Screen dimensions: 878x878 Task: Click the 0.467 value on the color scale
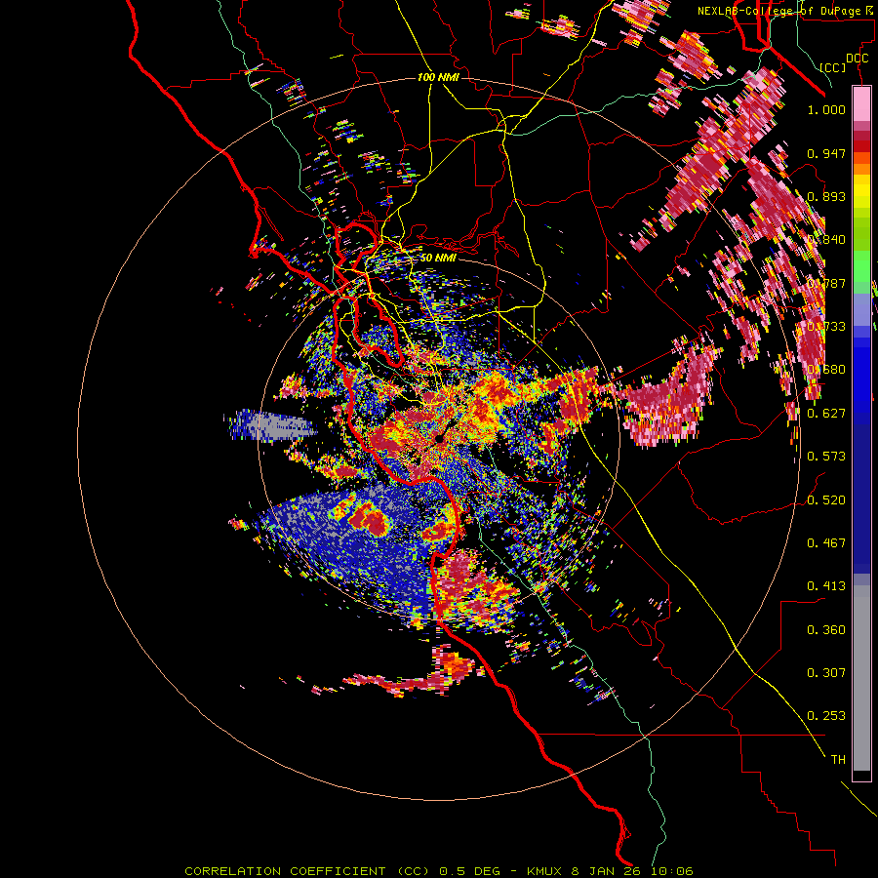coord(826,543)
